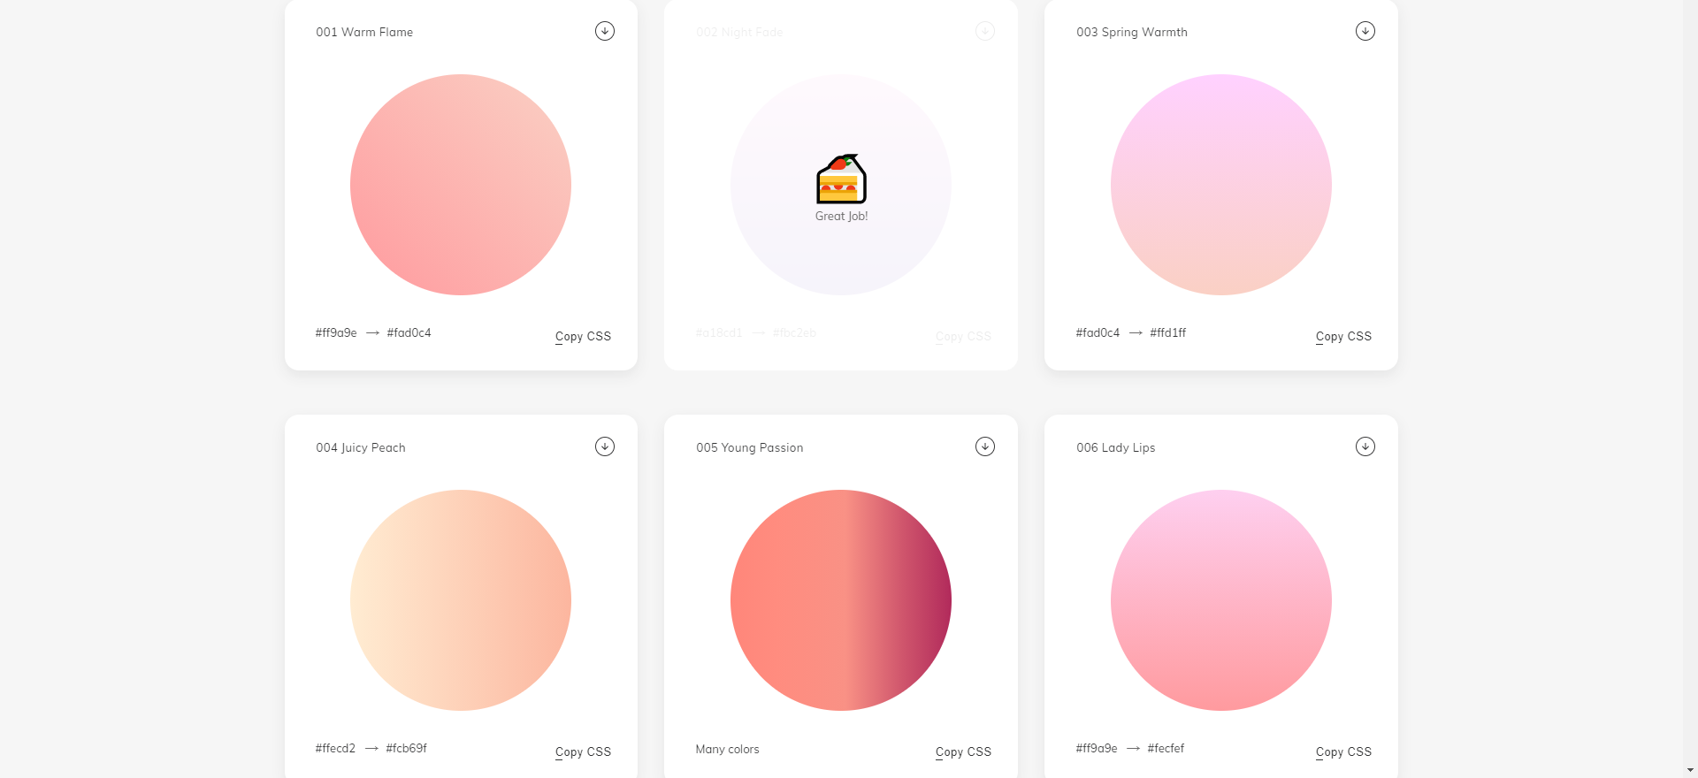Copy hex code #ffd1ff under Spring Warmth

point(1168,333)
